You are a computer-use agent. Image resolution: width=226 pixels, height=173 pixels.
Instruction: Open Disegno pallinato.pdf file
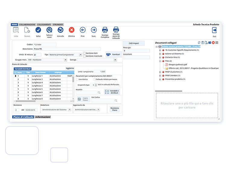click(x=178, y=65)
